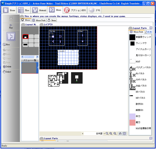Click the grayed Redo button
Viewport: 156px width, 149px height.
pyautogui.click(x=7, y=54)
